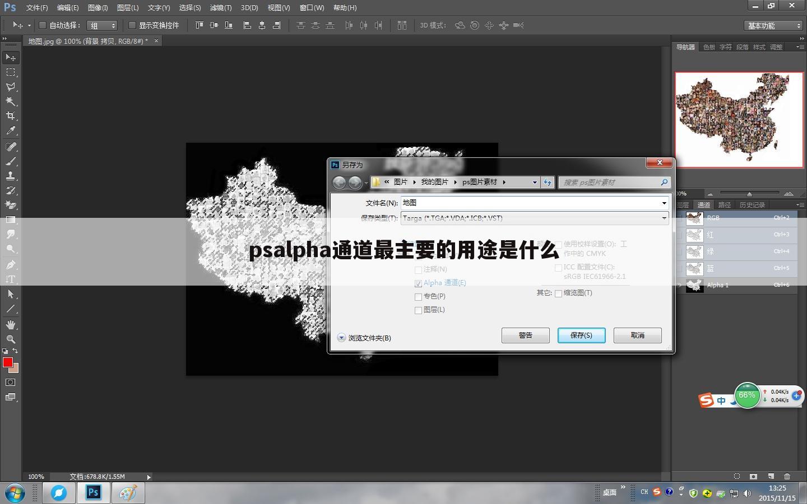Choose the Eyedropper tool

11,130
